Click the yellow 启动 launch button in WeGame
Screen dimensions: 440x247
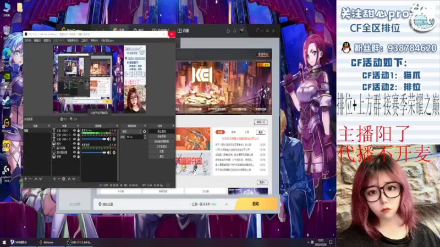coord(256,204)
